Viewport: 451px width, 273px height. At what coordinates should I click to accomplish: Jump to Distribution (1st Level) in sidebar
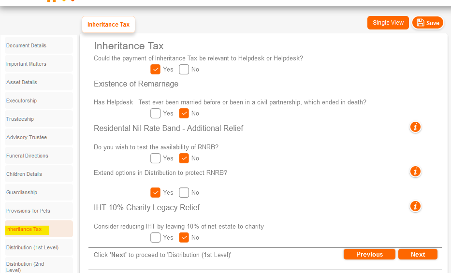point(32,247)
